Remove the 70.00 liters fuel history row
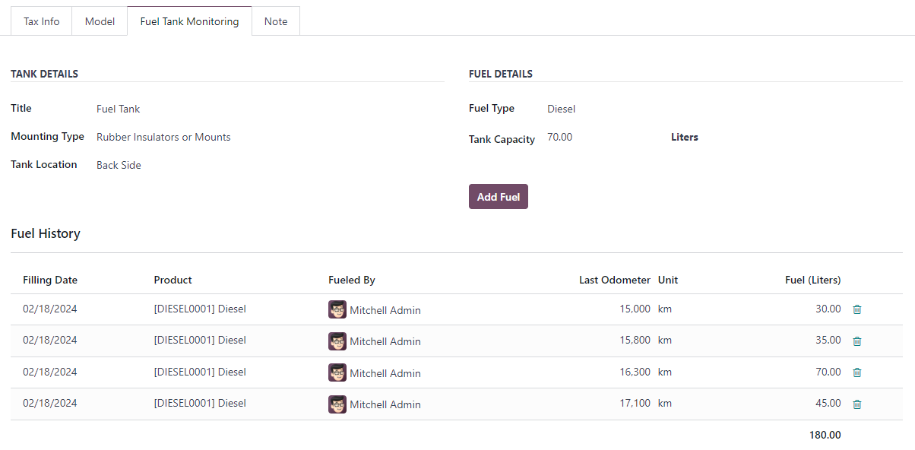This screenshot has height=450, width=915. click(x=857, y=372)
